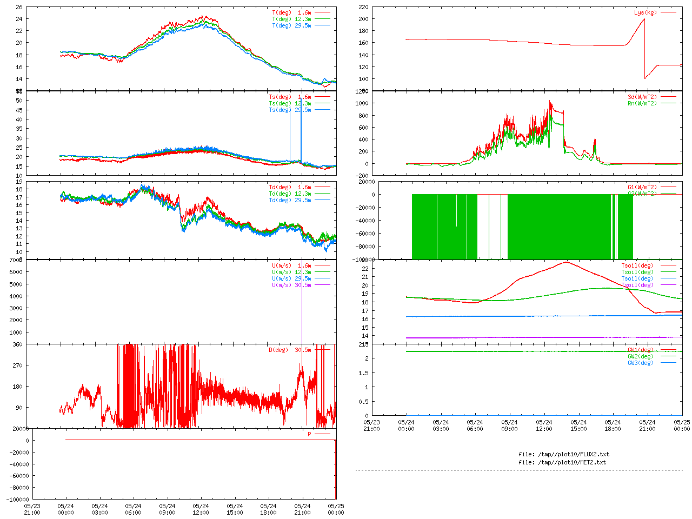The width and height of the screenshot is (692, 519).
Task: Select the blue T(deg) 29.5m legend entry
Action: (x=292, y=25)
